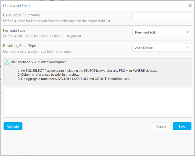Save the calculated field
The height and width of the screenshot is (156, 195).
pyautogui.click(x=182, y=126)
